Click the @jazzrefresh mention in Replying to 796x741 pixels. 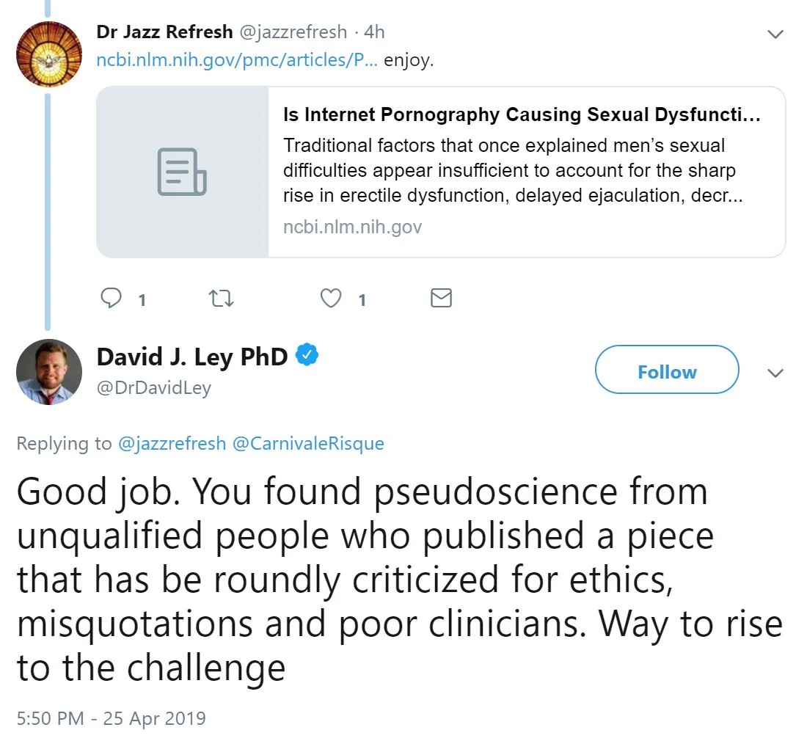pyautogui.click(x=172, y=444)
